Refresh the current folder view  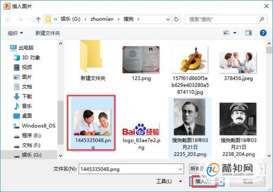point(176,19)
